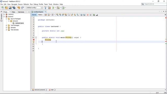Toggle Rectangular Selection icon
167x94 pixels.
tap(69, 15)
